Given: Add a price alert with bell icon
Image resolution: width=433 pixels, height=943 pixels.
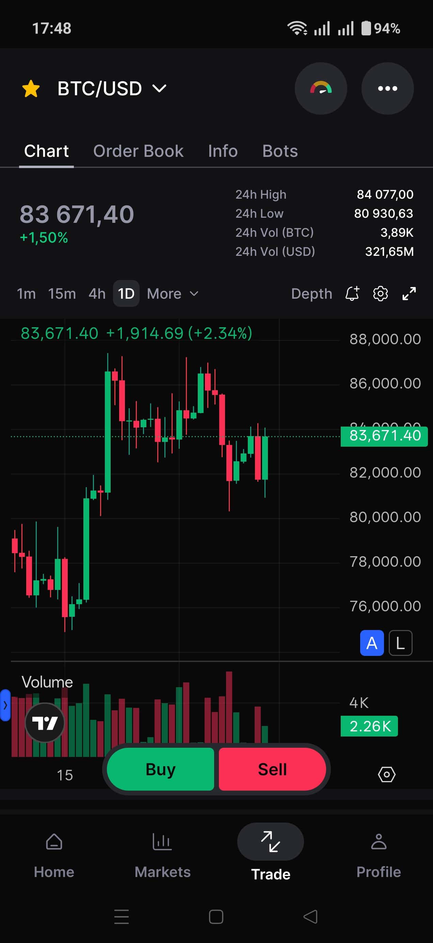Looking at the screenshot, I should pos(352,294).
